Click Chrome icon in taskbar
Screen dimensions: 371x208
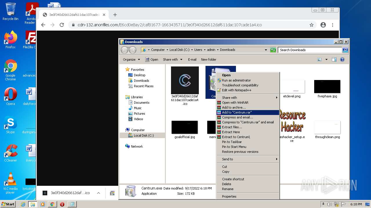tap(52, 204)
